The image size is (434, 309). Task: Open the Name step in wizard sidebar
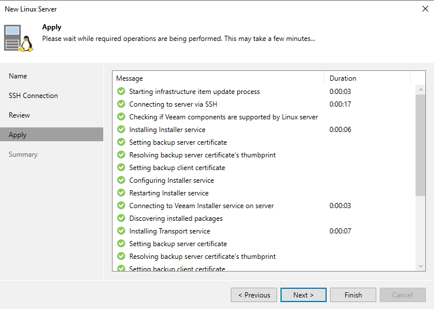(18, 76)
